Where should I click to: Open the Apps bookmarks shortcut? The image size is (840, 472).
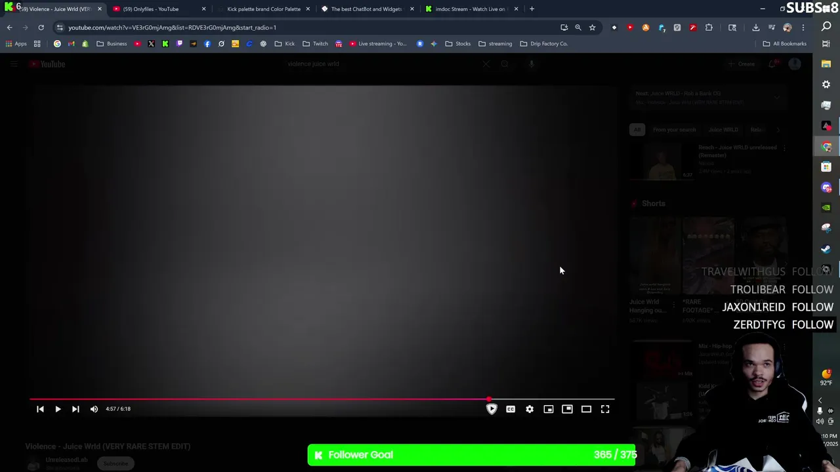(16, 44)
